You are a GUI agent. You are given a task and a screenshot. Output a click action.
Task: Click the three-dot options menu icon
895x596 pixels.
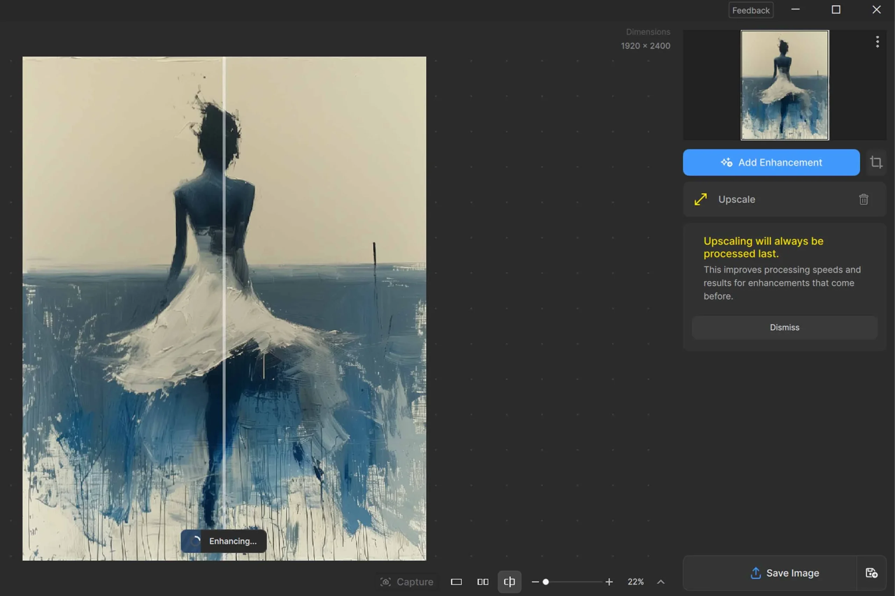pyautogui.click(x=877, y=41)
